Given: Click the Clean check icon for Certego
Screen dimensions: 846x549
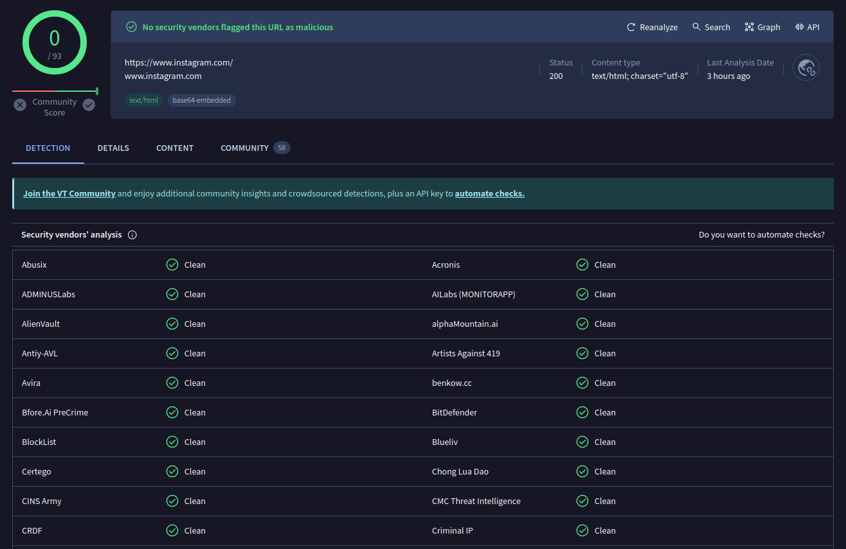Looking at the screenshot, I should tap(172, 471).
